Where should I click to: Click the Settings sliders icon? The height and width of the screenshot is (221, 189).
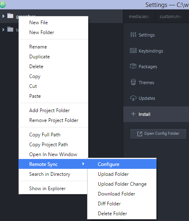[x=133, y=35]
